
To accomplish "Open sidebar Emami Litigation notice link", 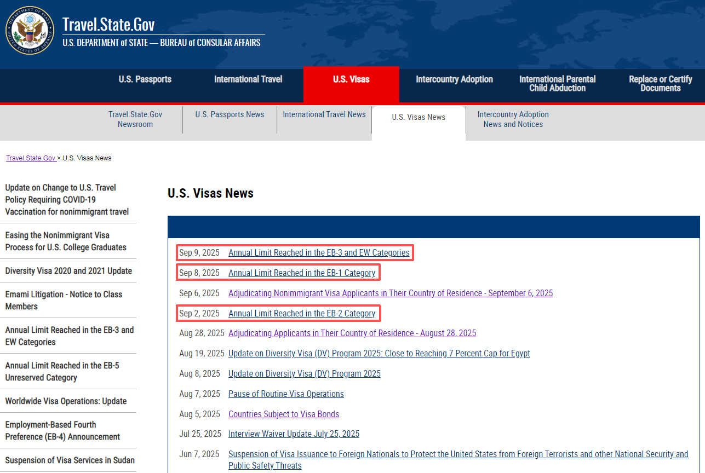I will (64, 301).
